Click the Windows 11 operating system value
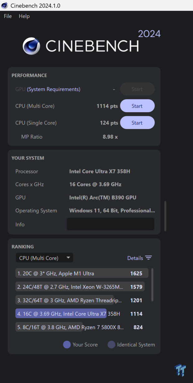The width and height of the screenshot is (193, 383). click(x=112, y=210)
